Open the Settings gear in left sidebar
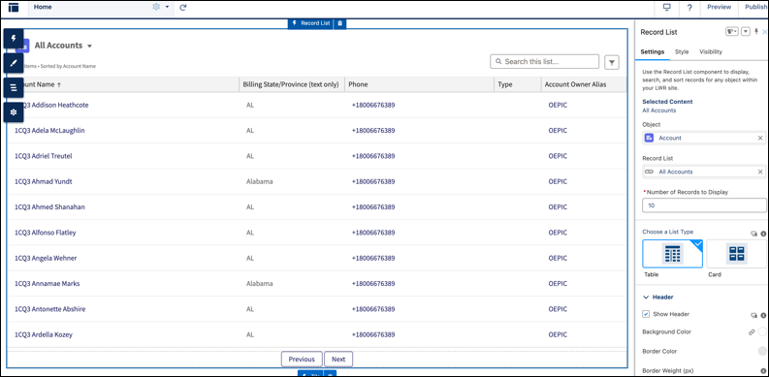Viewport: 769px width, 377px height. (14, 112)
